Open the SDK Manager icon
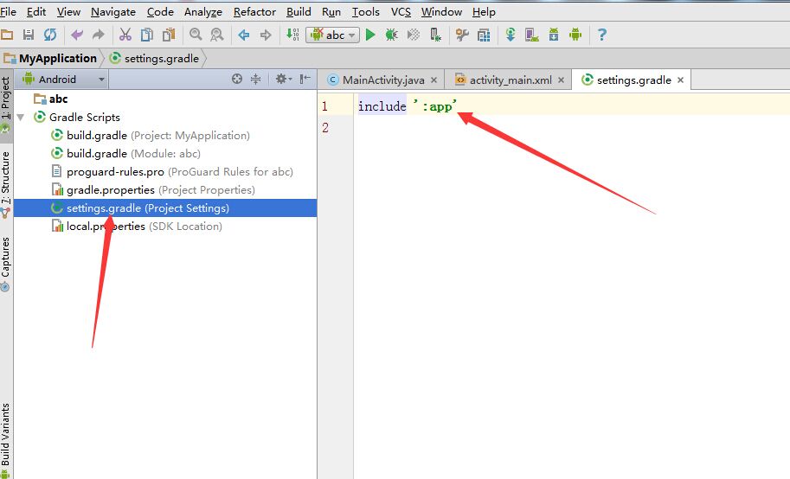The height and width of the screenshot is (479, 790). (554, 35)
